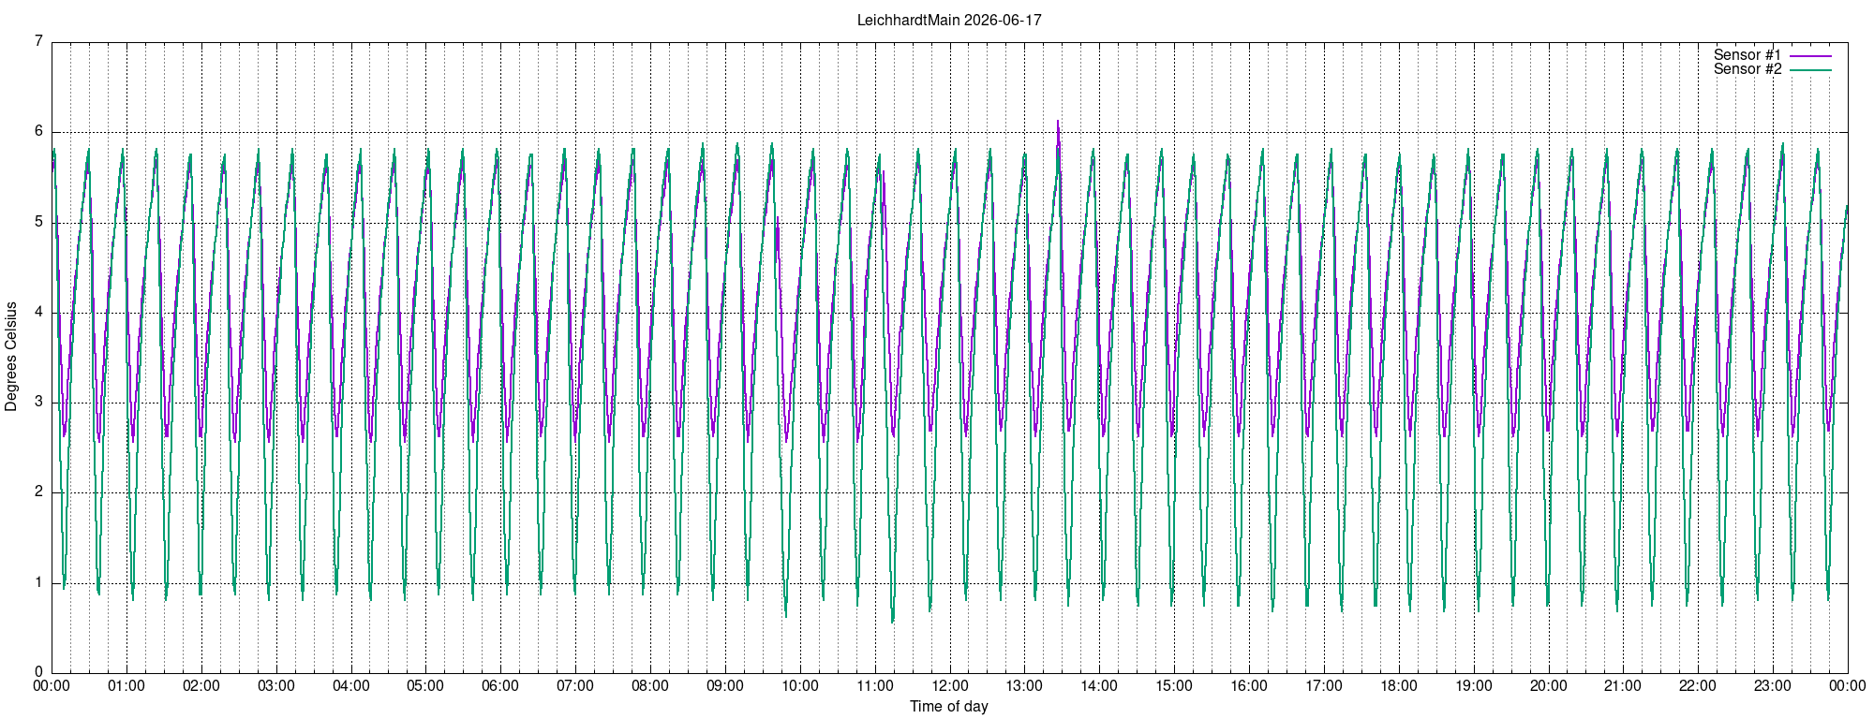Click the LeichhardtMain 2026-06-17 chart title
The image size is (1874, 719).
click(x=949, y=20)
